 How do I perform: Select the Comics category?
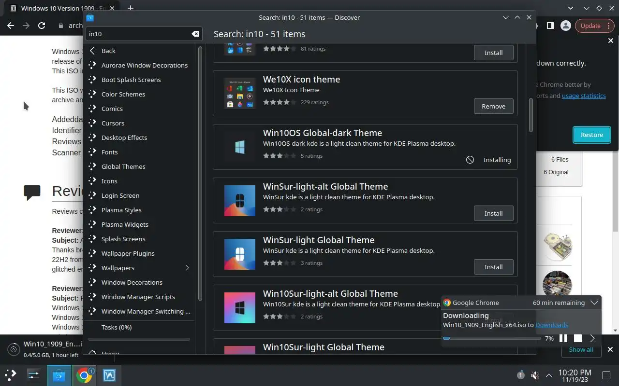139,109
